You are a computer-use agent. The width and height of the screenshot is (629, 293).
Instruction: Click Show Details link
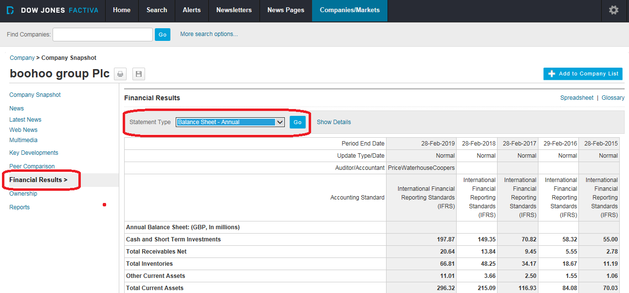coord(333,122)
